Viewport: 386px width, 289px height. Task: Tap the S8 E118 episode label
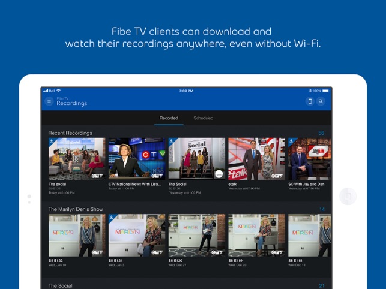[x=295, y=260]
